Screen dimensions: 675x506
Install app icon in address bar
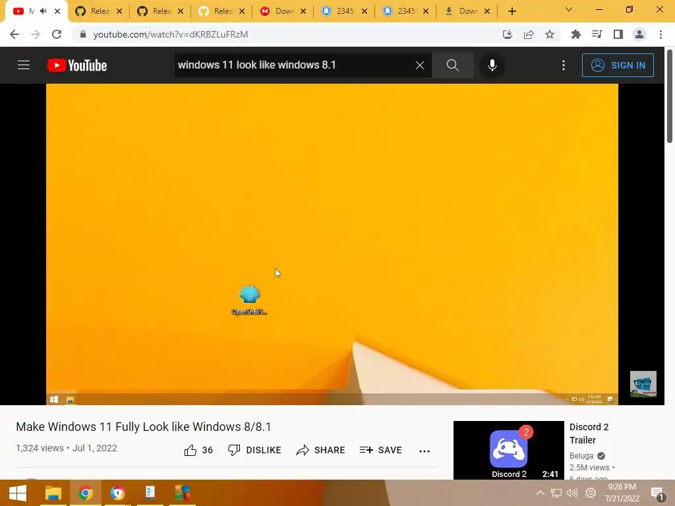click(508, 34)
